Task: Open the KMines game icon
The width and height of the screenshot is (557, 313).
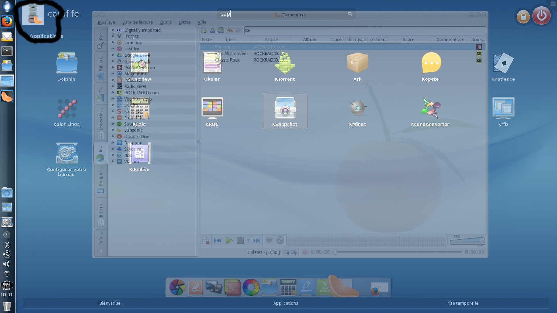Action: pos(358,111)
